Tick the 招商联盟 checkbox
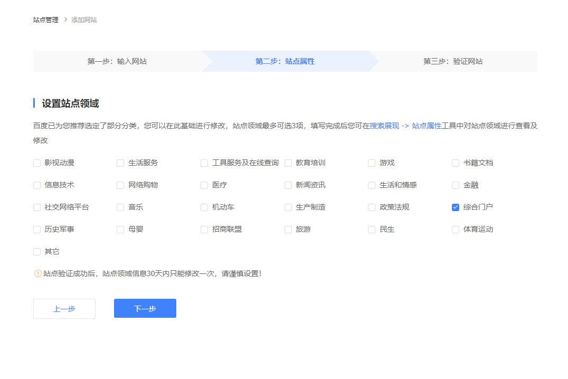The height and width of the screenshot is (379, 568). [204, 230]
